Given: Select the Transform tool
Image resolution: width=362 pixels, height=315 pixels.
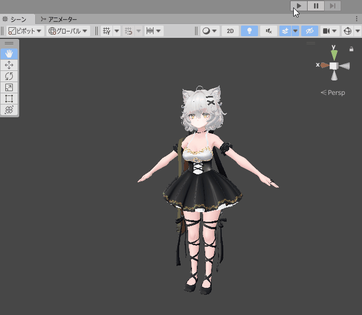Looking at the screenshot, I should (x=9, y=110).
